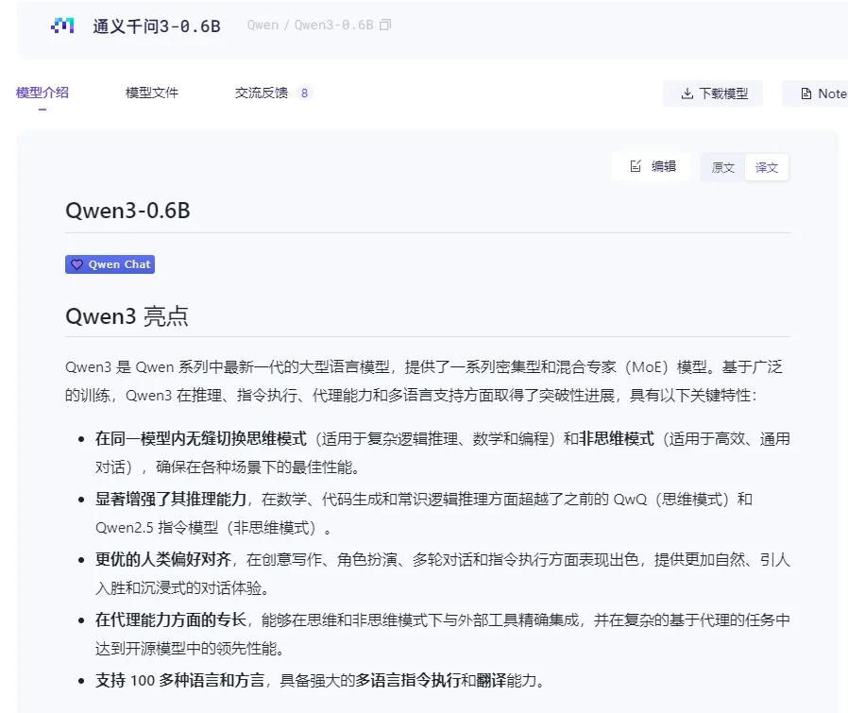
Task: Click the feedback count badge showing 8
Action: click(x=302, y=92)
